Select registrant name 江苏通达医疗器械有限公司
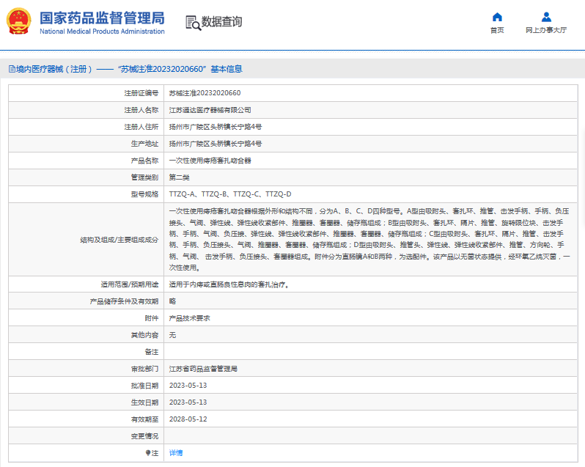 [x=210, y=110]
